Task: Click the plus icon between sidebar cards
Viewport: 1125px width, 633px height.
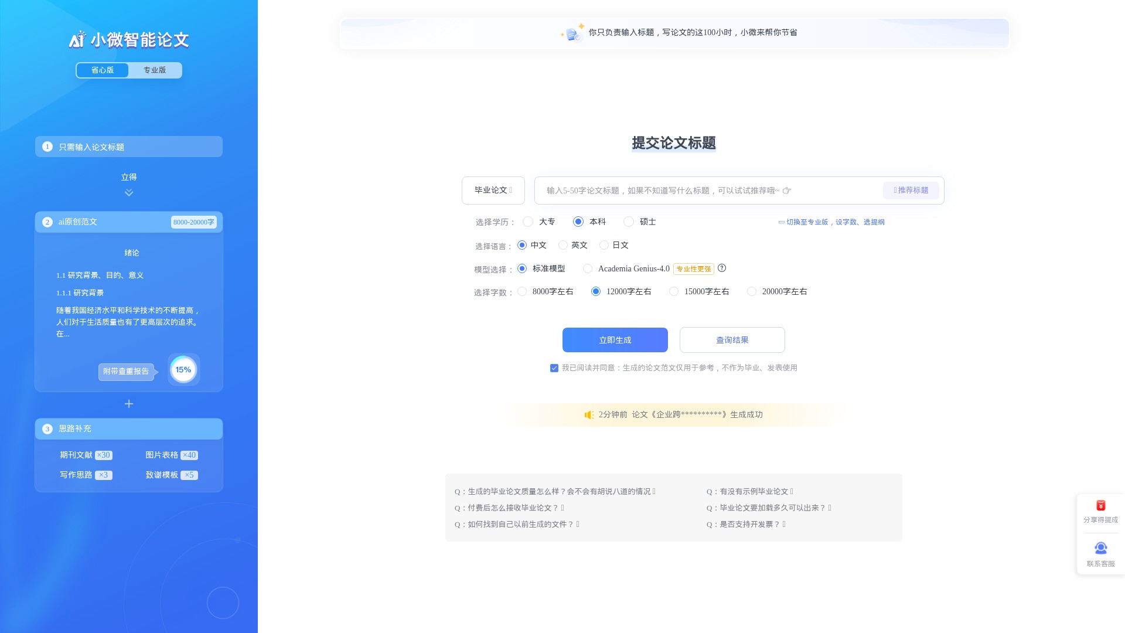Action: [129, 404]
